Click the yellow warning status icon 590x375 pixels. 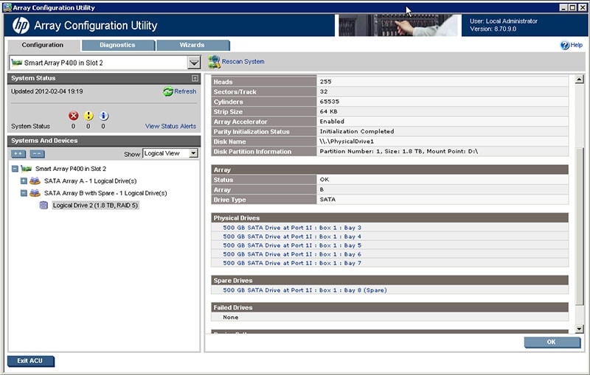(88, 116)
